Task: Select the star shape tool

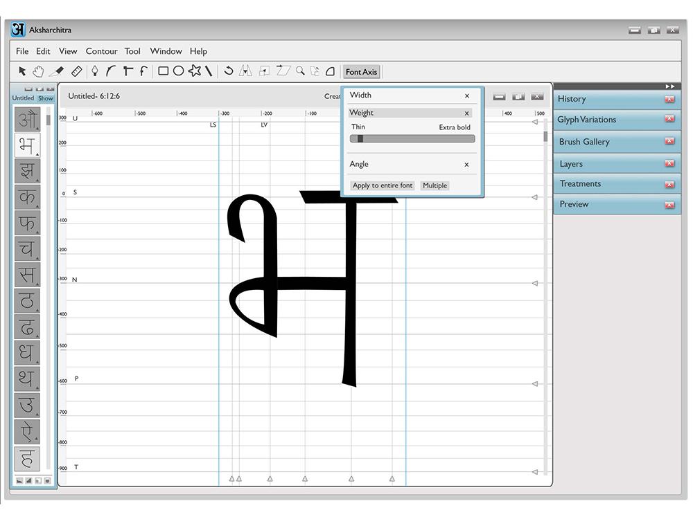Action: pos(195,71)
